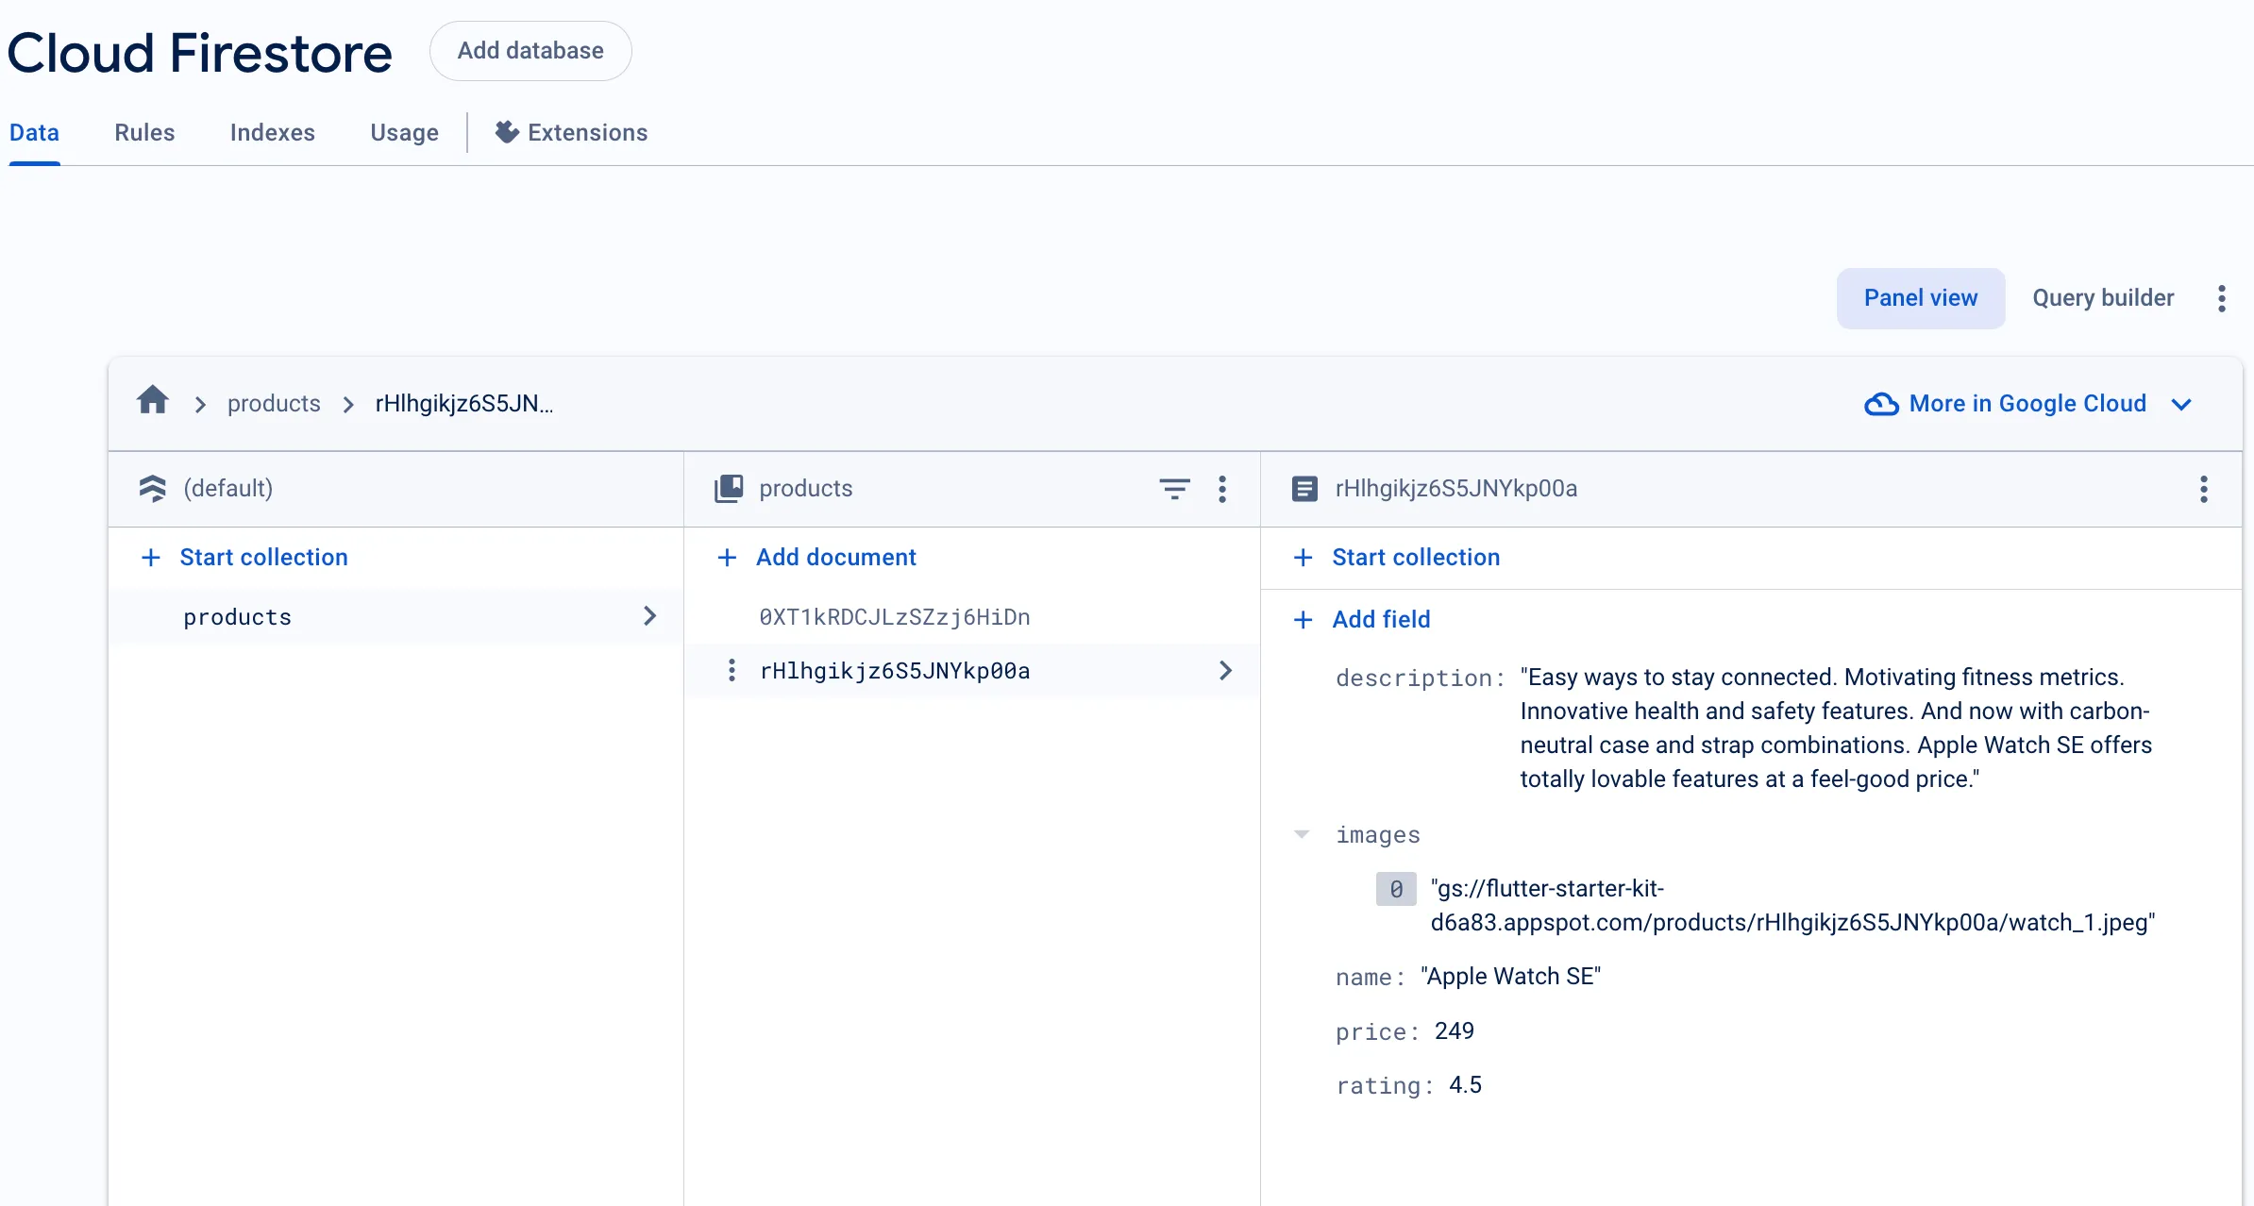This screenshot has height=1206, width=2254.
Task: Click the 0XT1kRDCJLzSZzj6HiDn document item
Action: click(x=895, y=614)
